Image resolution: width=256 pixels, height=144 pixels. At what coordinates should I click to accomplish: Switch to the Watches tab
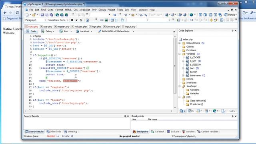click(188, 132)
